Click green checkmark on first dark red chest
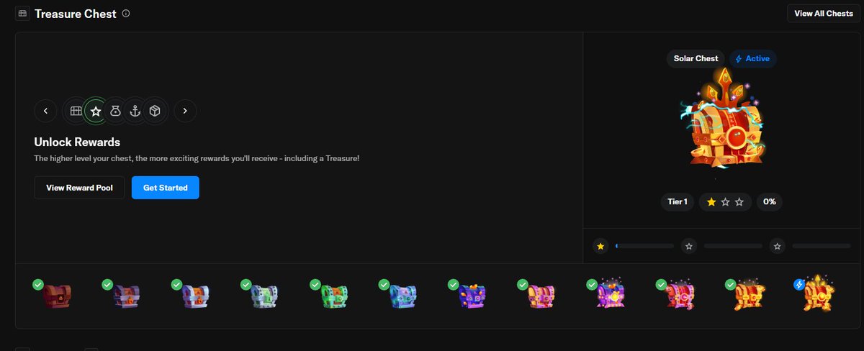The height and width of the screenshot is (351, 864). (x=38, y=285)
